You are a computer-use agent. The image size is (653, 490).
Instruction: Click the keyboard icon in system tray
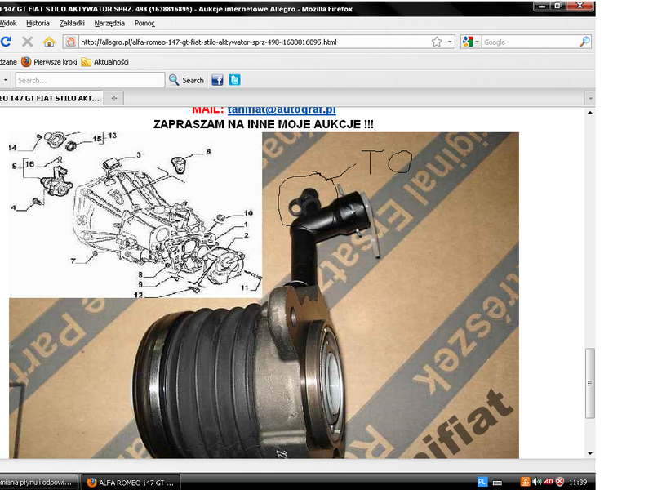tap(497, 483)
